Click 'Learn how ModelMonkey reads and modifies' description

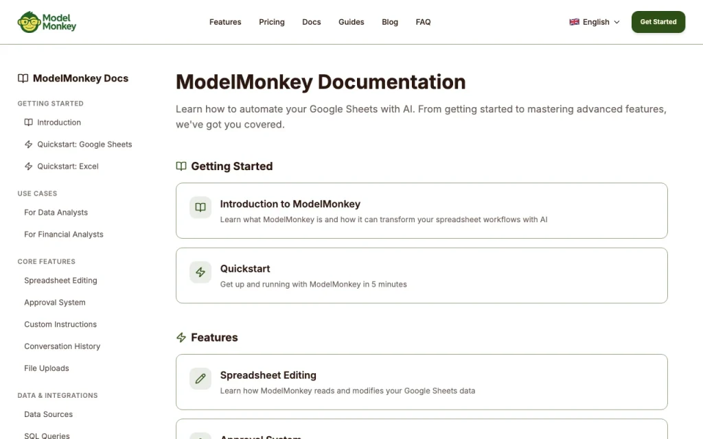click(x=347, y=390)
